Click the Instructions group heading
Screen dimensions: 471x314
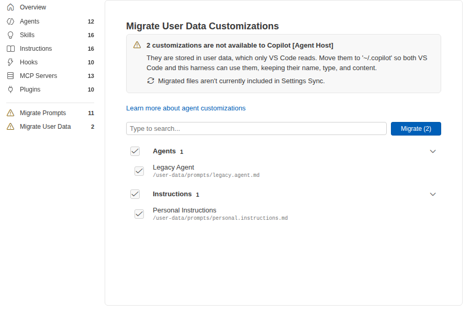pos(172,194)
